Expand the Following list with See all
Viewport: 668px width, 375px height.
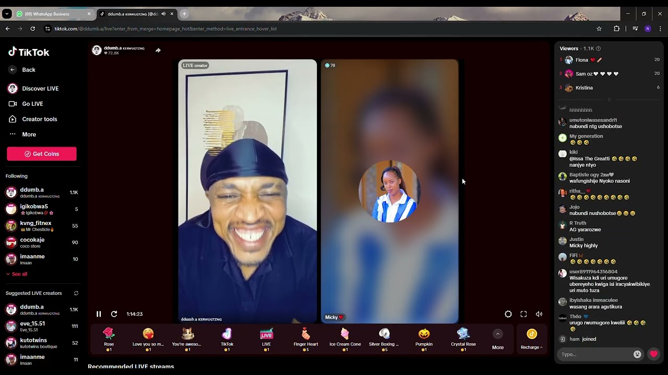(x=17, y=274)
